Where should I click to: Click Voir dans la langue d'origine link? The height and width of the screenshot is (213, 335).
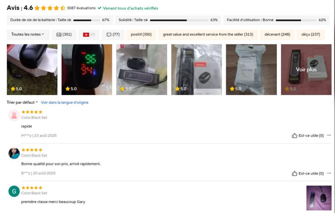[x=64, y=102]
